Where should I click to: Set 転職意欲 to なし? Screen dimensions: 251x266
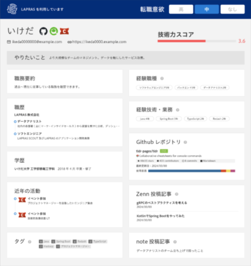(x=232, y=9)
